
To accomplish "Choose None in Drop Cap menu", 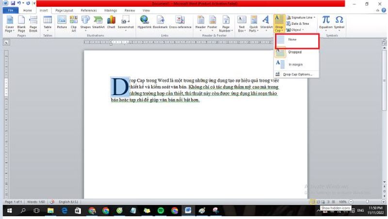I will pos(297,41).
